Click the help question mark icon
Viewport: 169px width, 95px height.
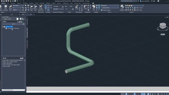tap(158, 1)
